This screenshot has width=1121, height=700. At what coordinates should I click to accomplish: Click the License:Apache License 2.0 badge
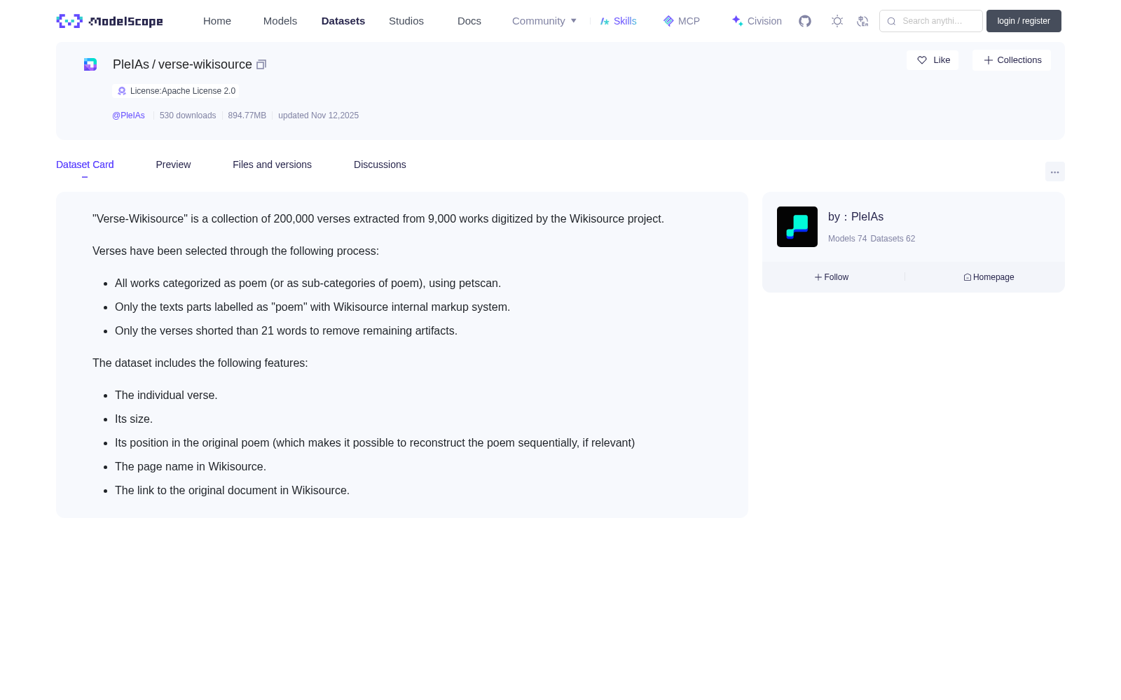click(x=175, y=91)
